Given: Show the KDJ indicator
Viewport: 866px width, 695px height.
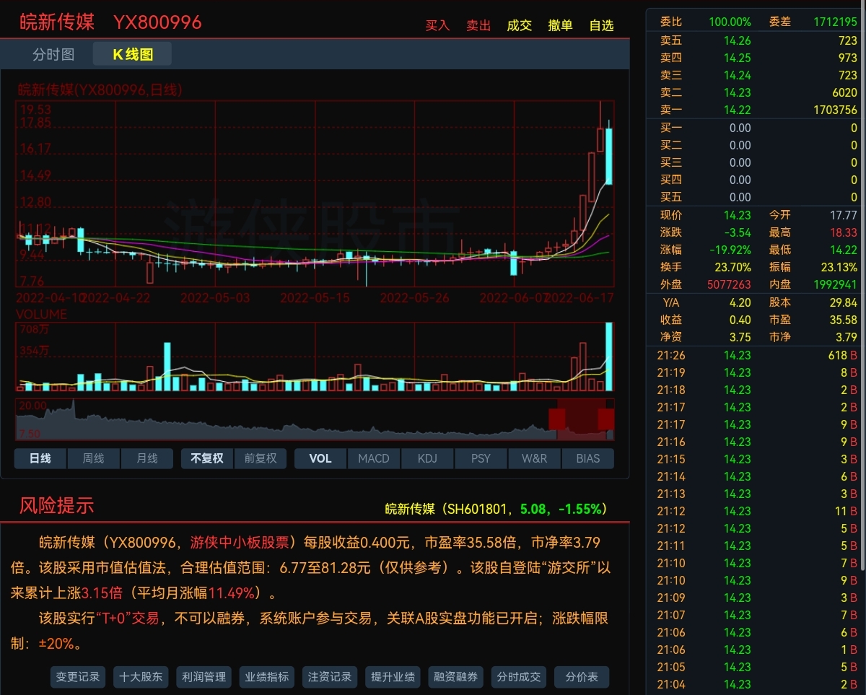Looking at the screenshot, I should point(427,458).
